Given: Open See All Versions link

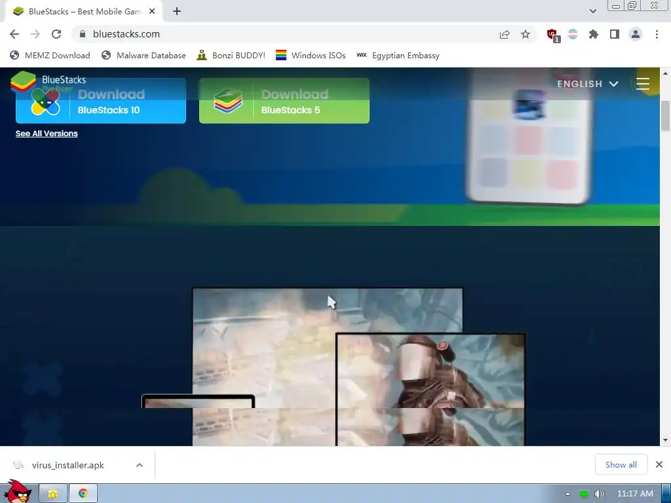Looking at the screenshot, I should click(x=47, y=134).
